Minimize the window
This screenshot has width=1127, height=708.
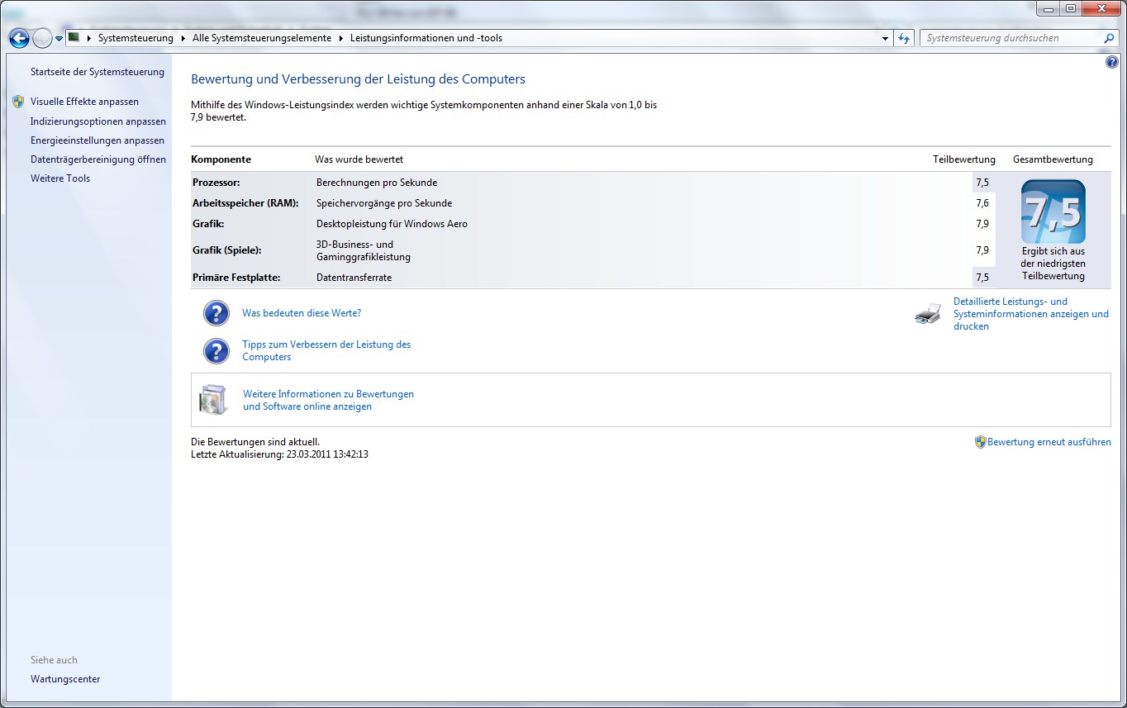(1049, 8)
